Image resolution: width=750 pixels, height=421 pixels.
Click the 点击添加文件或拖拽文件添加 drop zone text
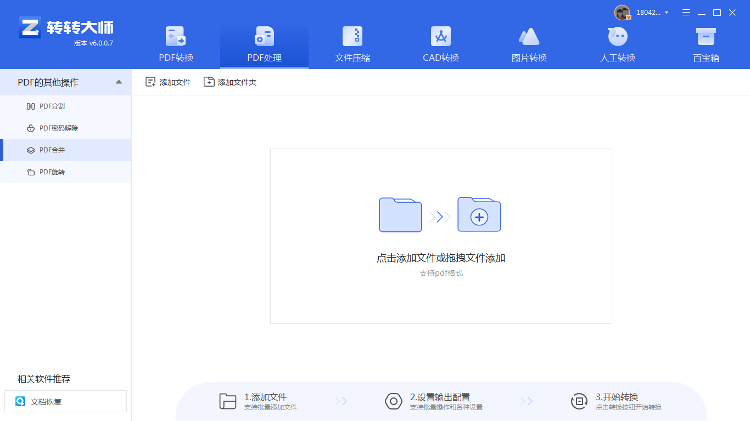(x=440, y=258)
